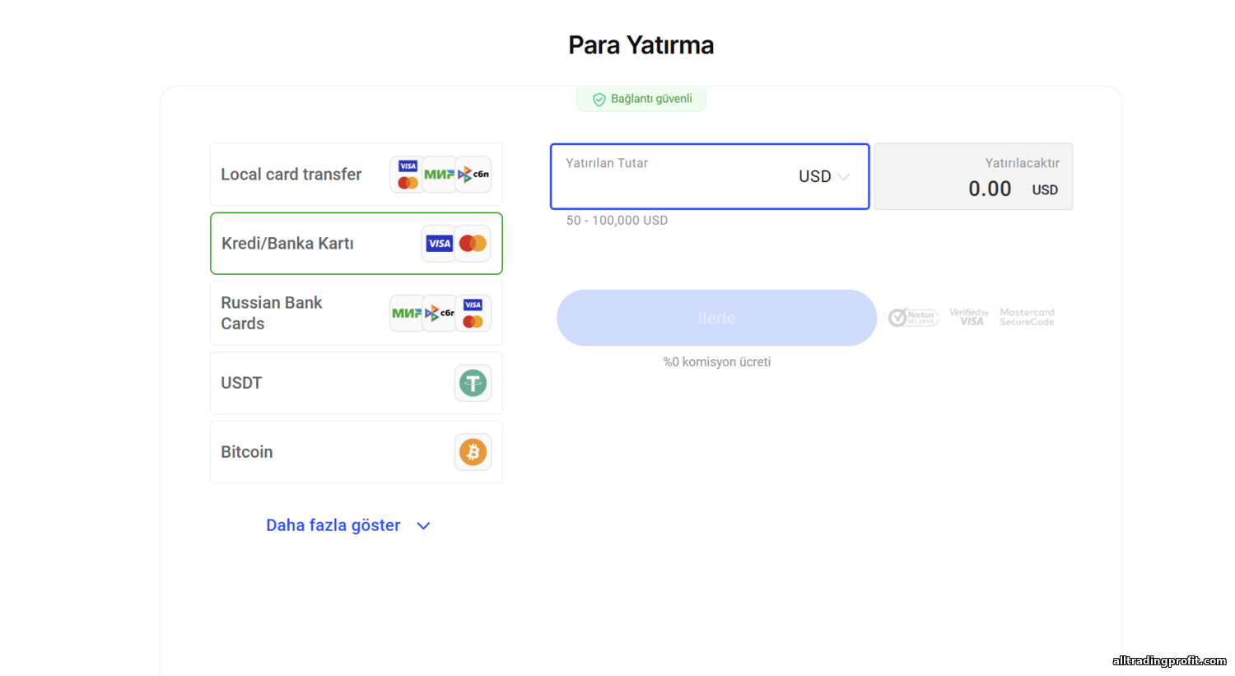Click the Verified by Visa badge
Image resolution: width=1235 pixels, height=676 pixels.
969,317
